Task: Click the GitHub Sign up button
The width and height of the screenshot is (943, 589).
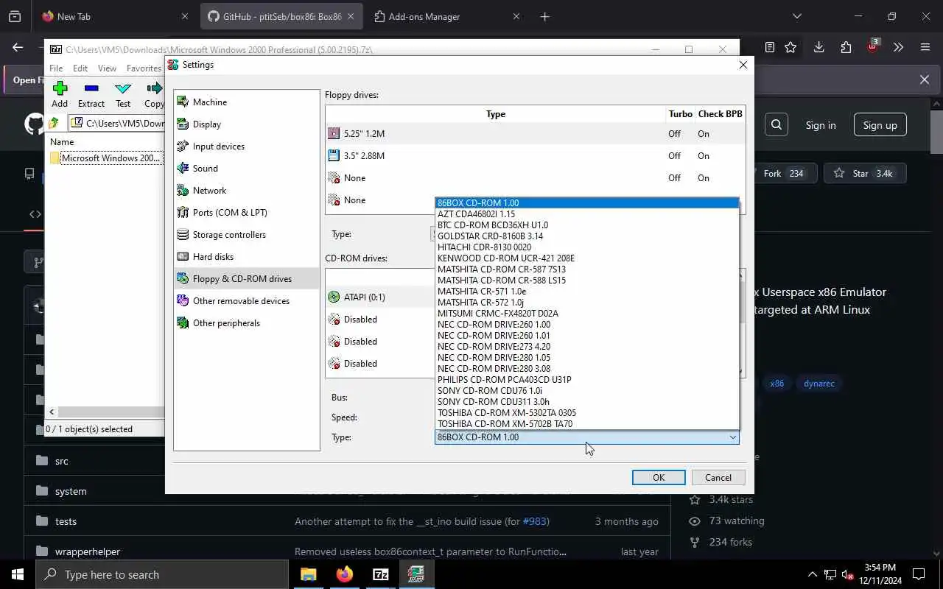Action: [880, 125]
